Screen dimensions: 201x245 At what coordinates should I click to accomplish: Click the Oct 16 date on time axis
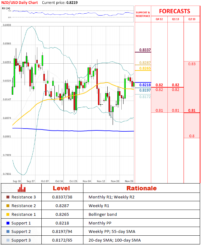pyautogui.click(x=59, y=181)
